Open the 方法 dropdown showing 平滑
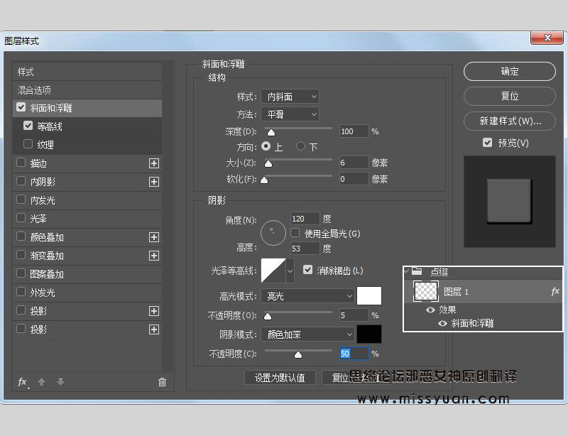 click(290, 114)
